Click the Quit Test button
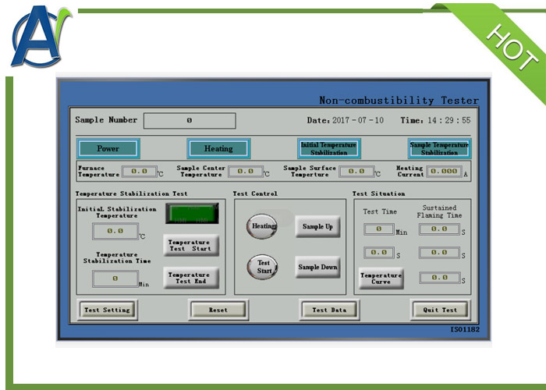This screenshot has width=546, height=390. 440,310
